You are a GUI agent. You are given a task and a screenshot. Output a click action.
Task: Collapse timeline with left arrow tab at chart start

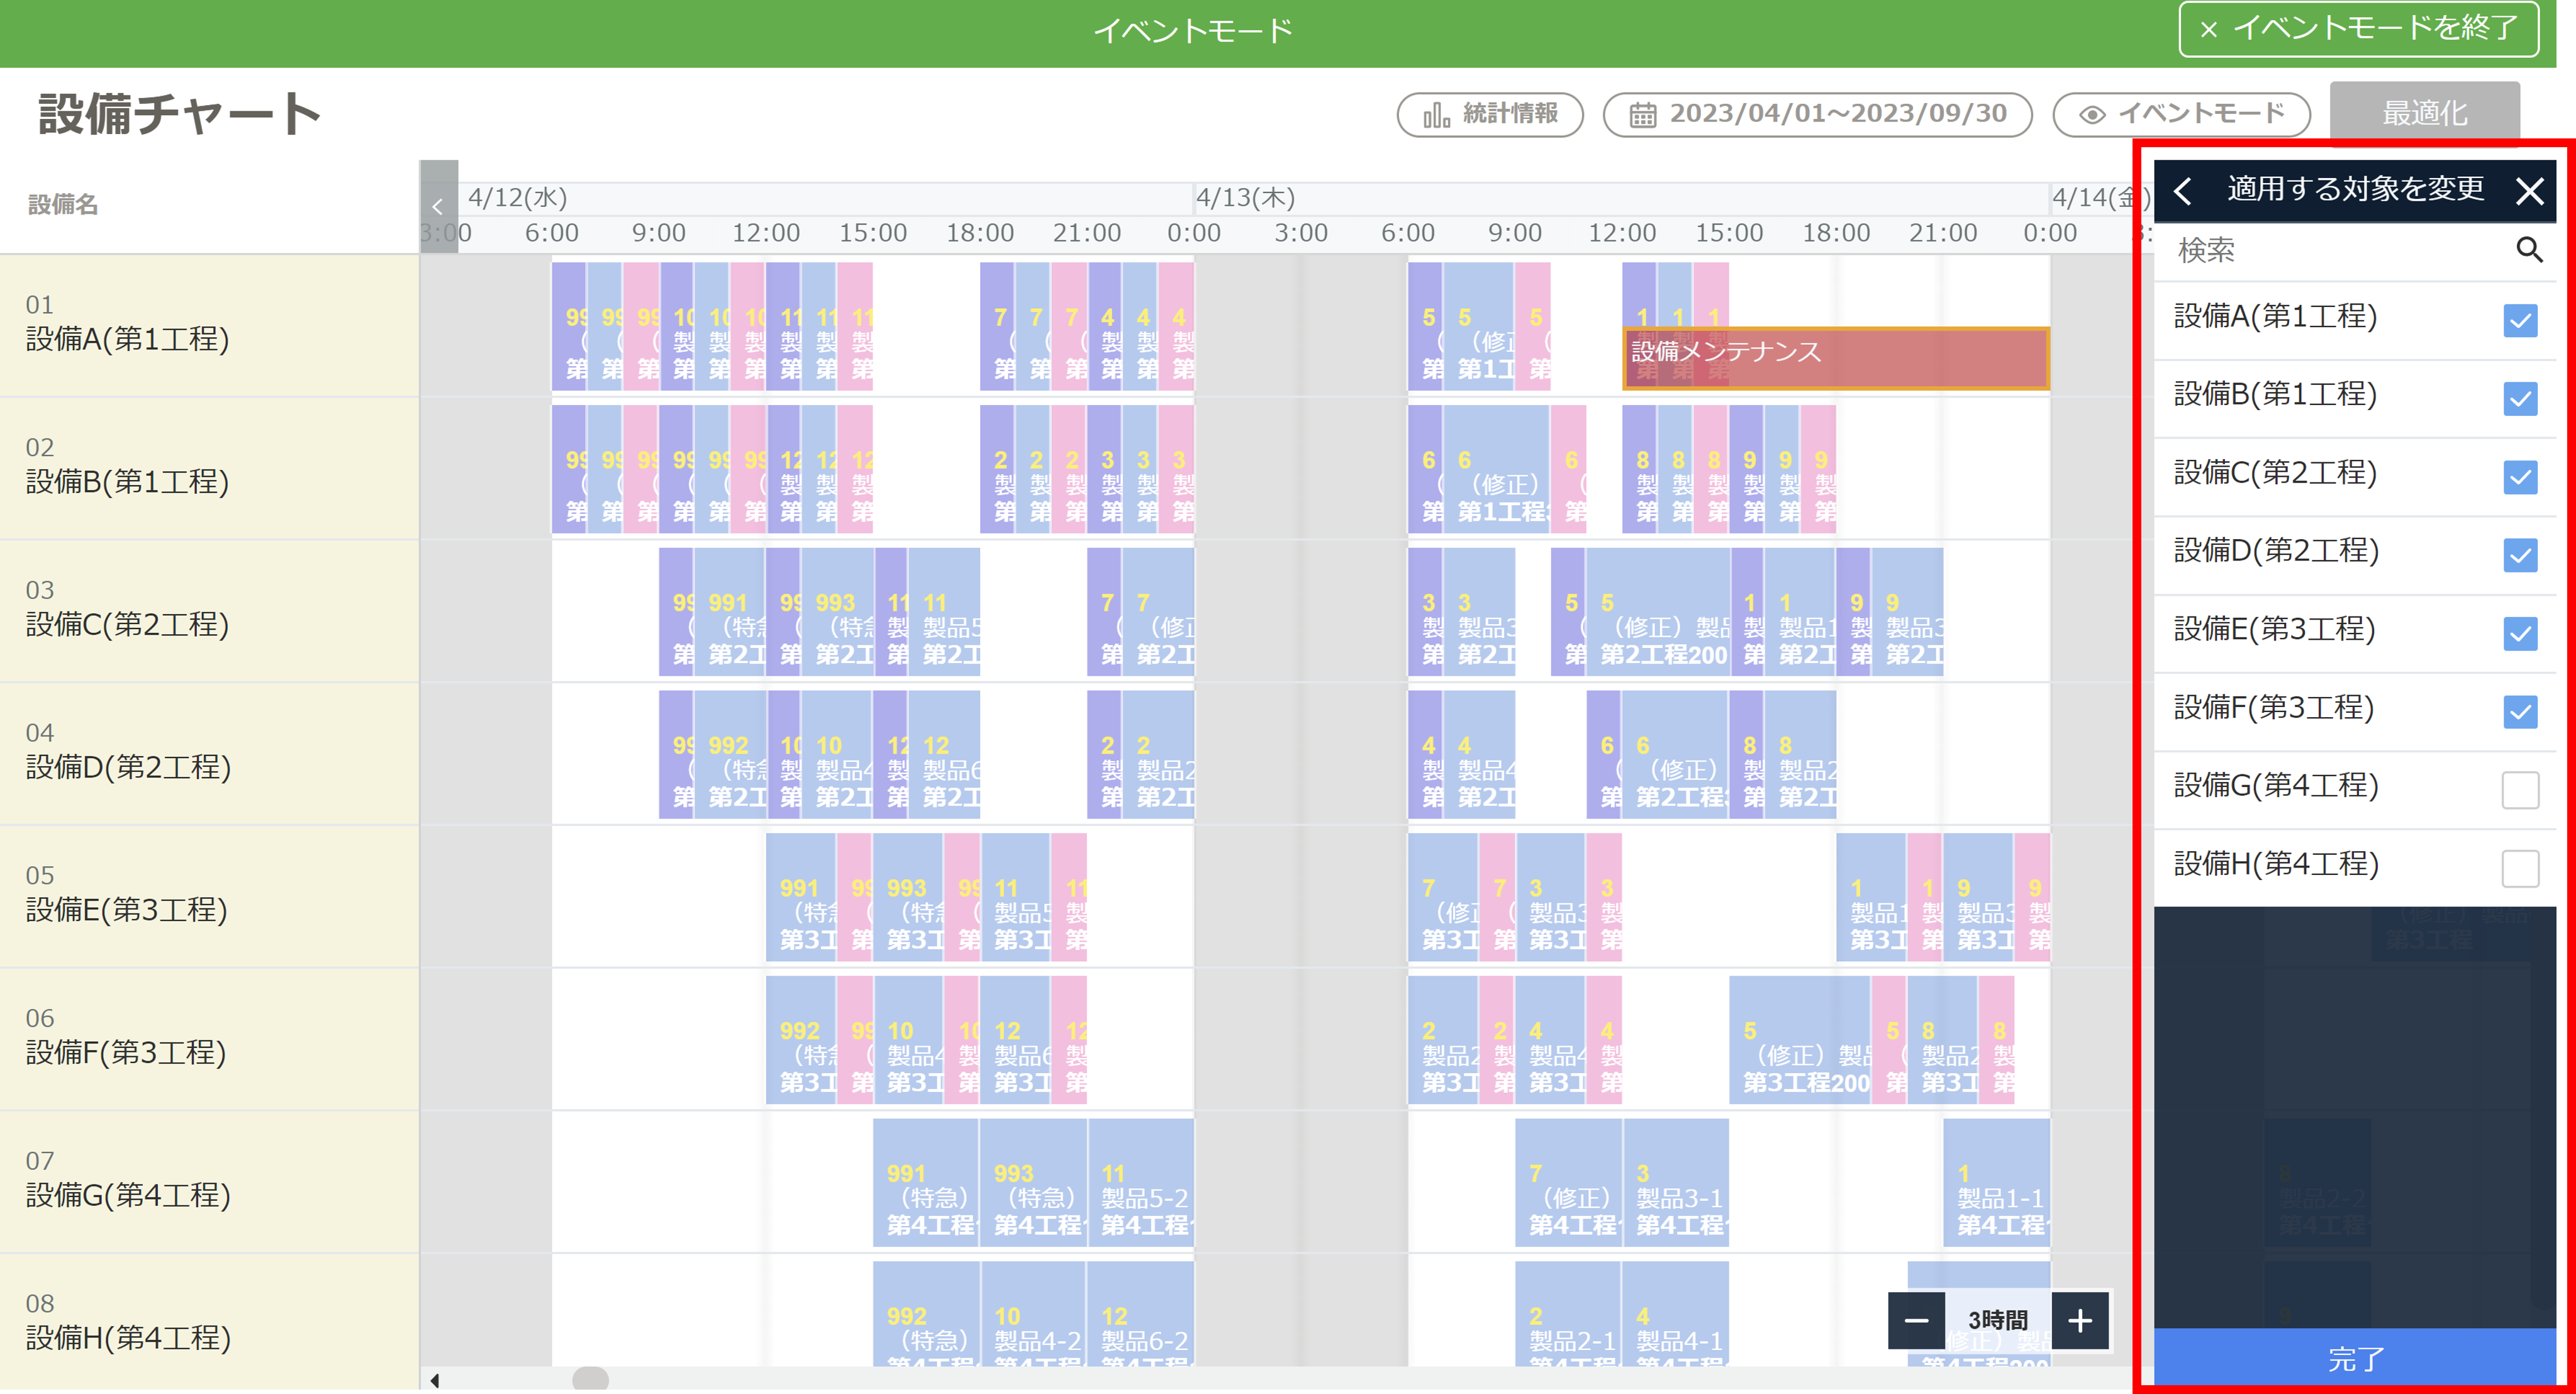tap(438, 206)
